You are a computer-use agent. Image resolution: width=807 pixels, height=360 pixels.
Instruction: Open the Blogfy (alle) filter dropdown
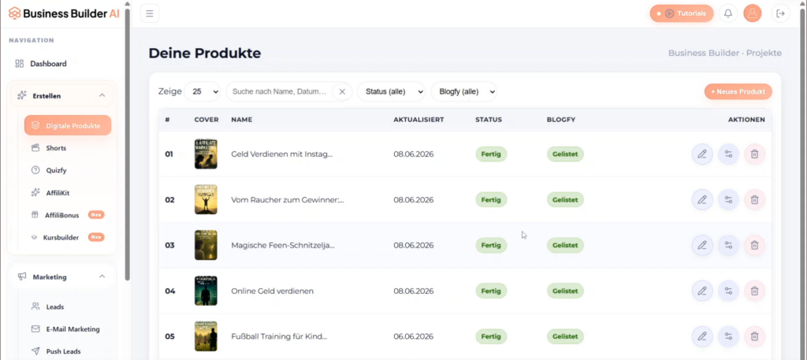(x=464, y=91)
